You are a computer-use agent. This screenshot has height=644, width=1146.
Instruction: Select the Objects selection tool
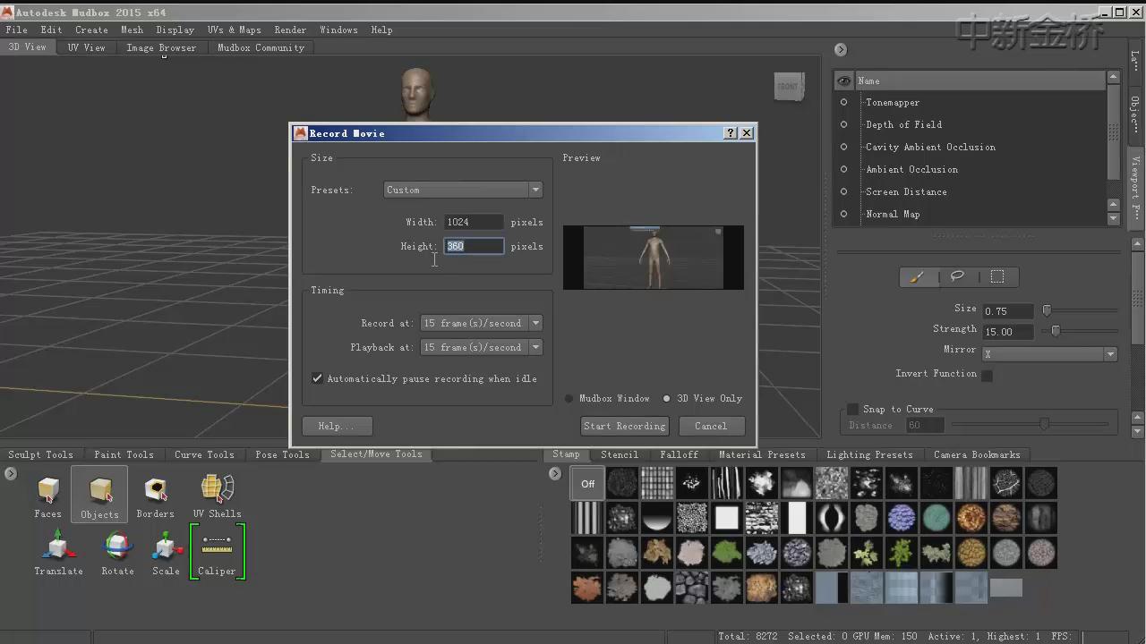[x=99, y=495]
